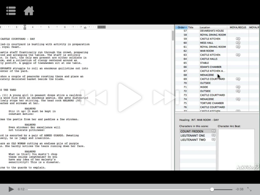Skip ahead with the fast-forward overlay icon

[x=166, y=97]
